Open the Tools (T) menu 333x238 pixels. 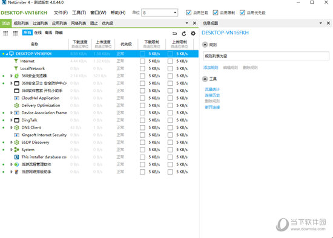point(79,13)
